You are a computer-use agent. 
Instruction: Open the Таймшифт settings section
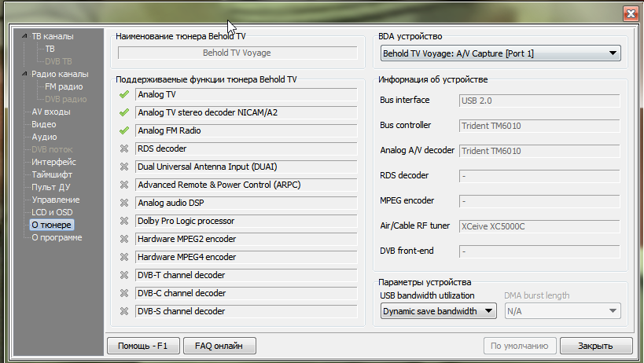click(53, 174)
